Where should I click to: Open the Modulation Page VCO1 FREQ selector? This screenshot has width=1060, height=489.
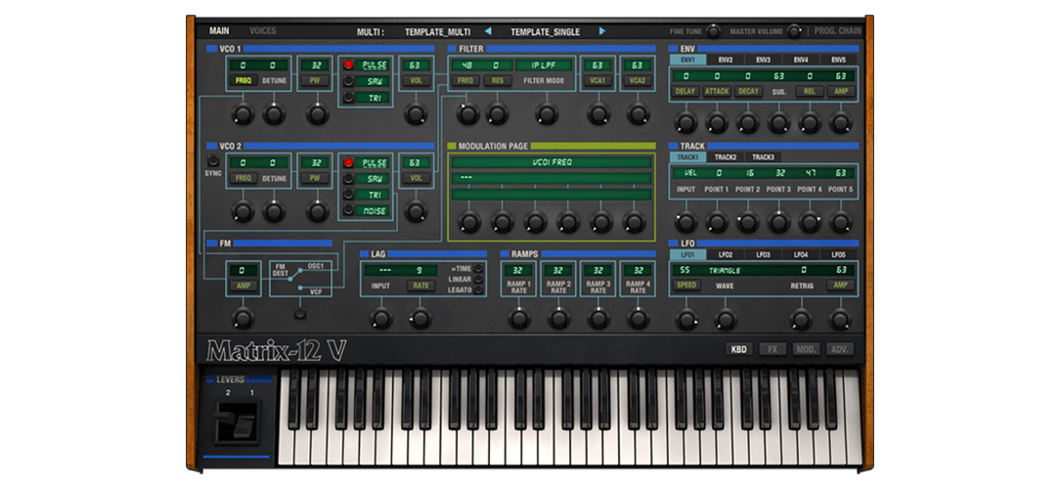[x=552, y=162]
